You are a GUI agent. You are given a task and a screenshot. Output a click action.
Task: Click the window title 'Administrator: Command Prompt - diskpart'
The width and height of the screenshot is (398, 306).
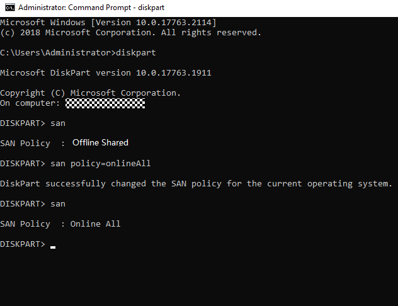[x=91, y=8]
